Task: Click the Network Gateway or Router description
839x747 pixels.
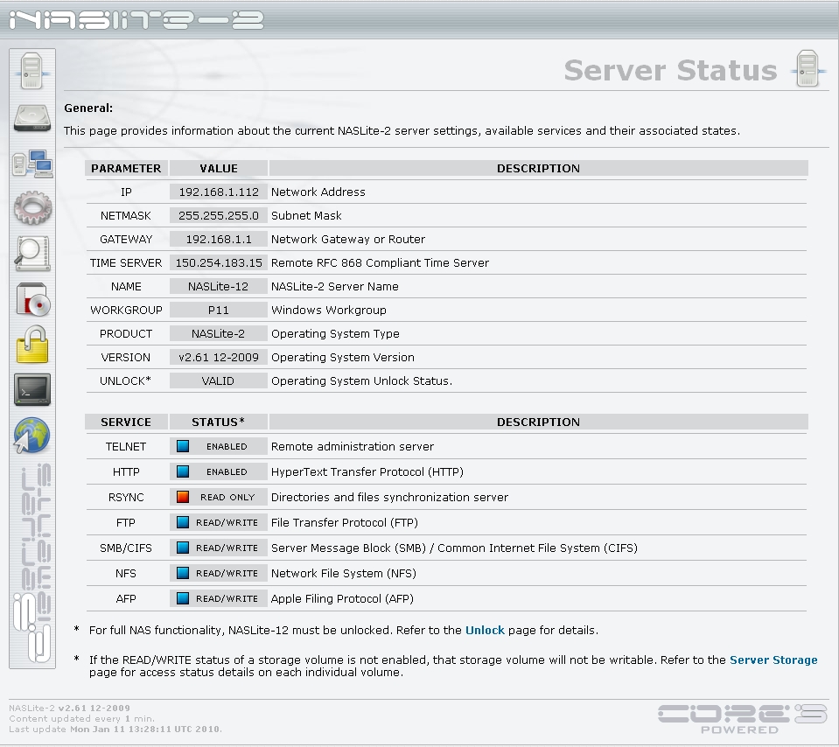Action: 348,239
